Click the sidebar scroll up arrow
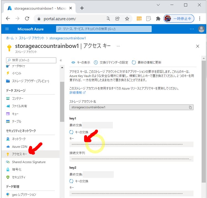The width and height of the screenshot is (207, 198). point(62,68)
